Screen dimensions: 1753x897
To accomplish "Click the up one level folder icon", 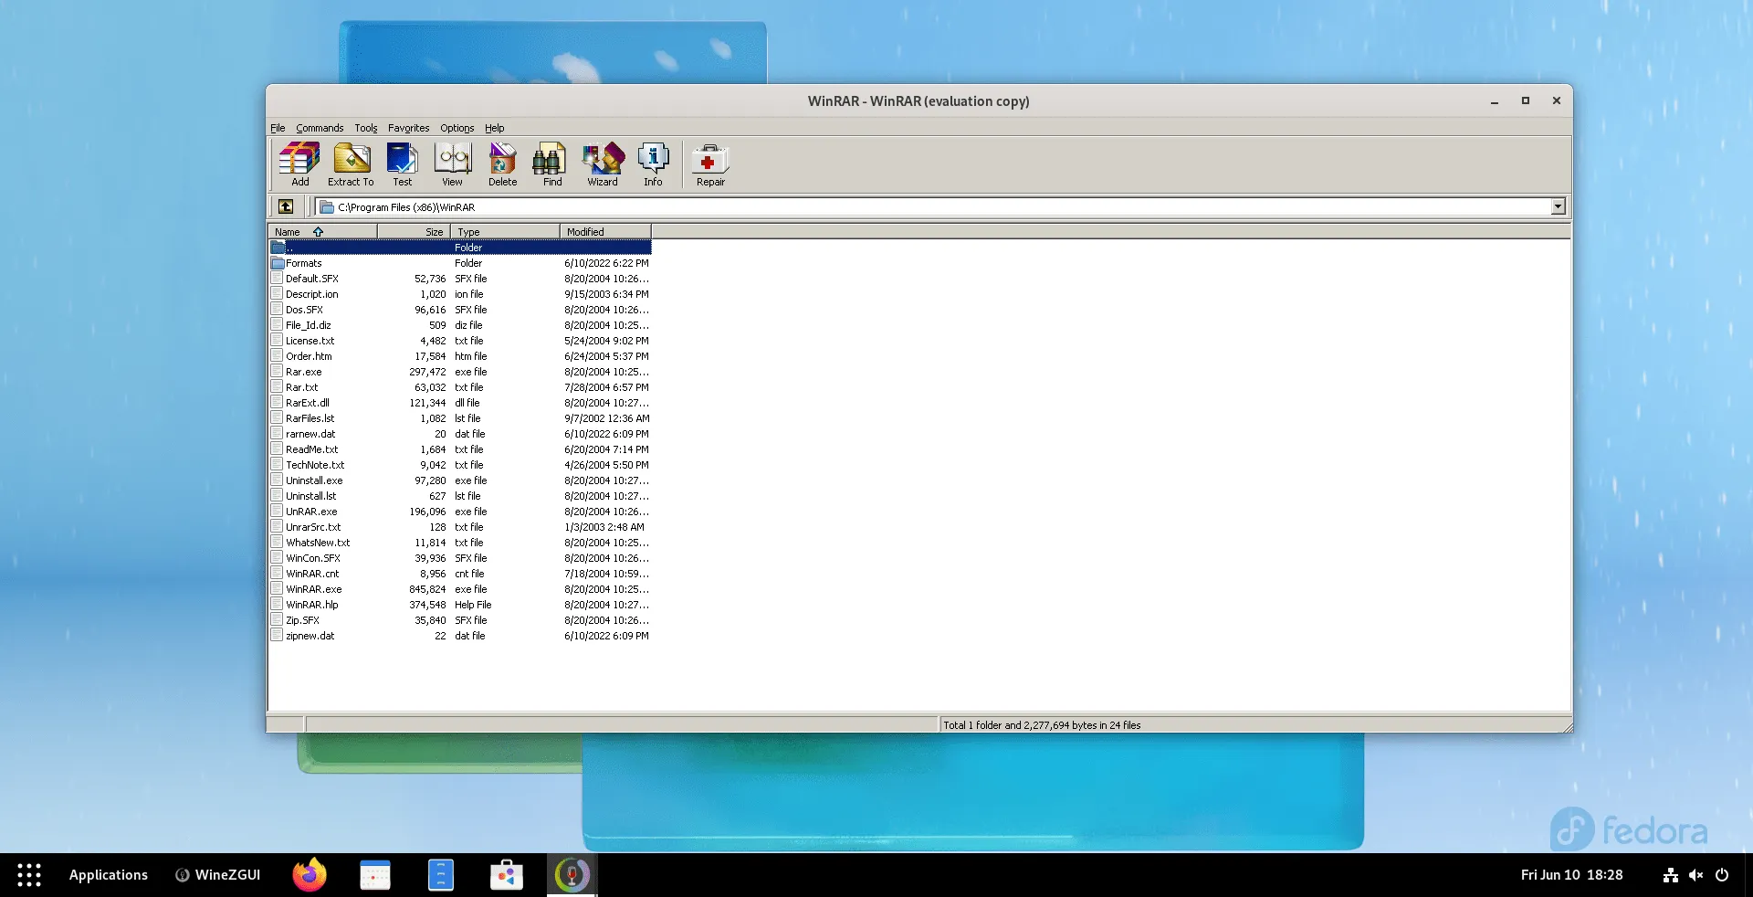I will click(x=286, y=206).
